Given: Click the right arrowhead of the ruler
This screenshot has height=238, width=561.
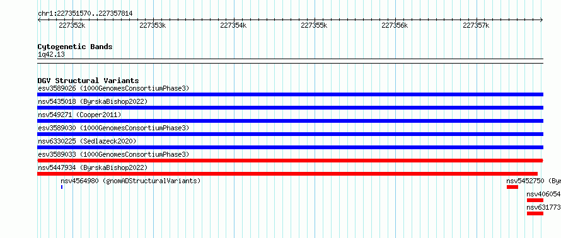Looking at the screenshot, I should (x=541, y=20).
